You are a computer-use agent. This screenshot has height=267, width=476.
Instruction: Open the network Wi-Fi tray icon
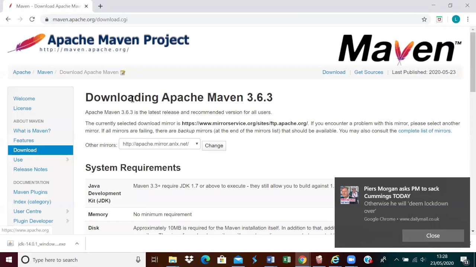click(414, 260)
